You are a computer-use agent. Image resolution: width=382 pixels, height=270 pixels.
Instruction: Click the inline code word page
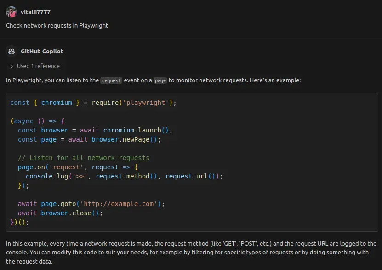click(160, 80)
